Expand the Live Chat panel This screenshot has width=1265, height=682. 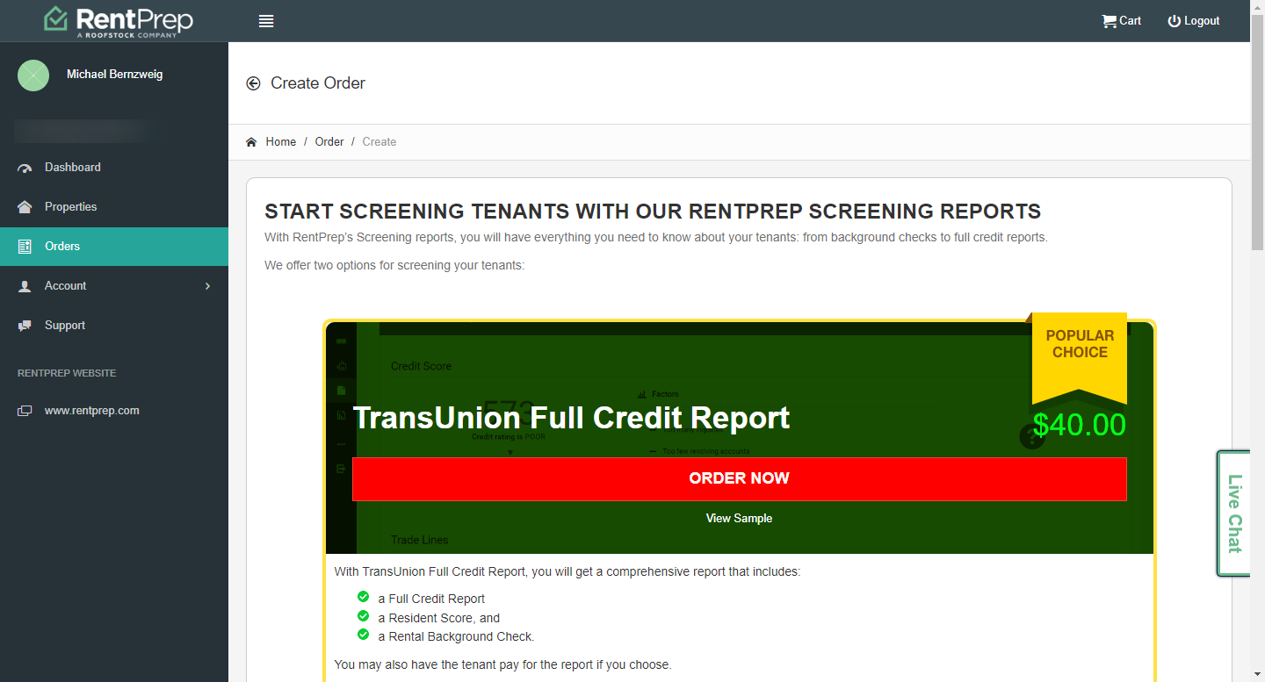click(1233, 513)
